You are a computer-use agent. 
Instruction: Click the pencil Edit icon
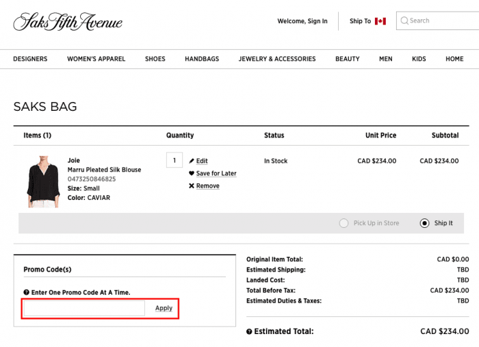(192, 161)
